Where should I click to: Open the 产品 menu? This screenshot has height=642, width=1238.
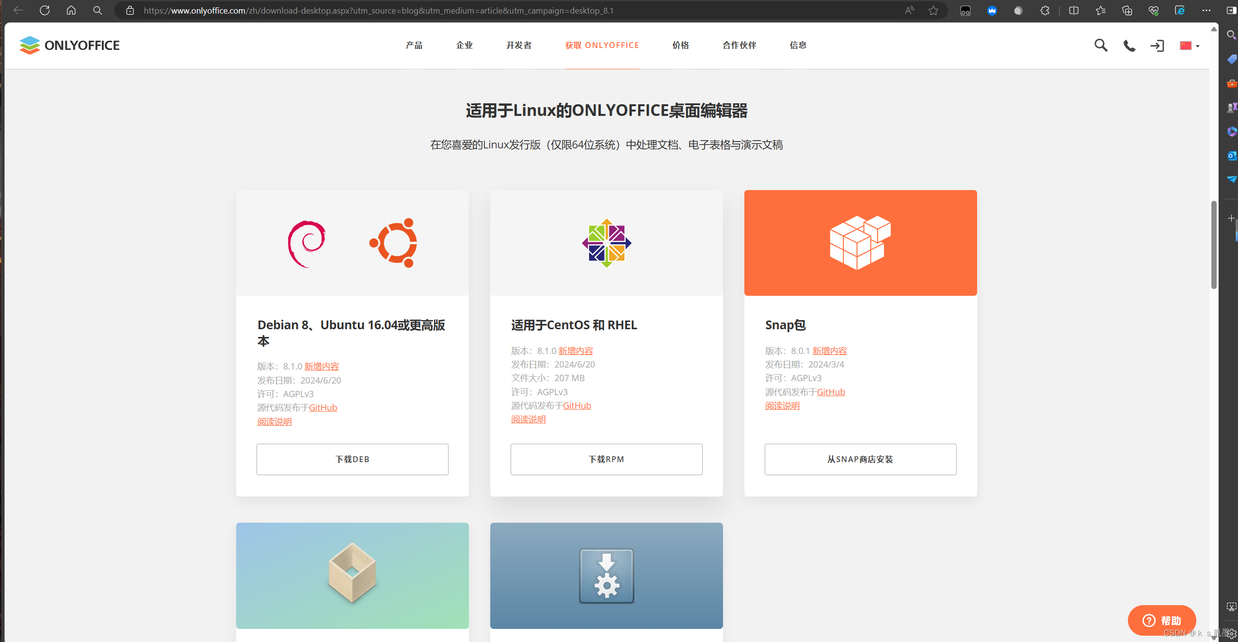(x=414, y=45)
